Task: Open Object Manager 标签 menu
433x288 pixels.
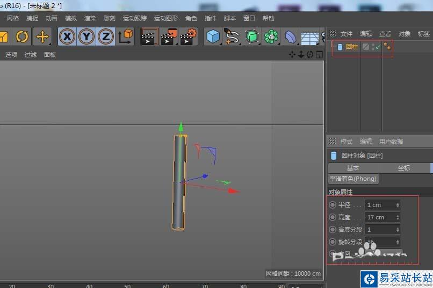Action: point(424,34)
